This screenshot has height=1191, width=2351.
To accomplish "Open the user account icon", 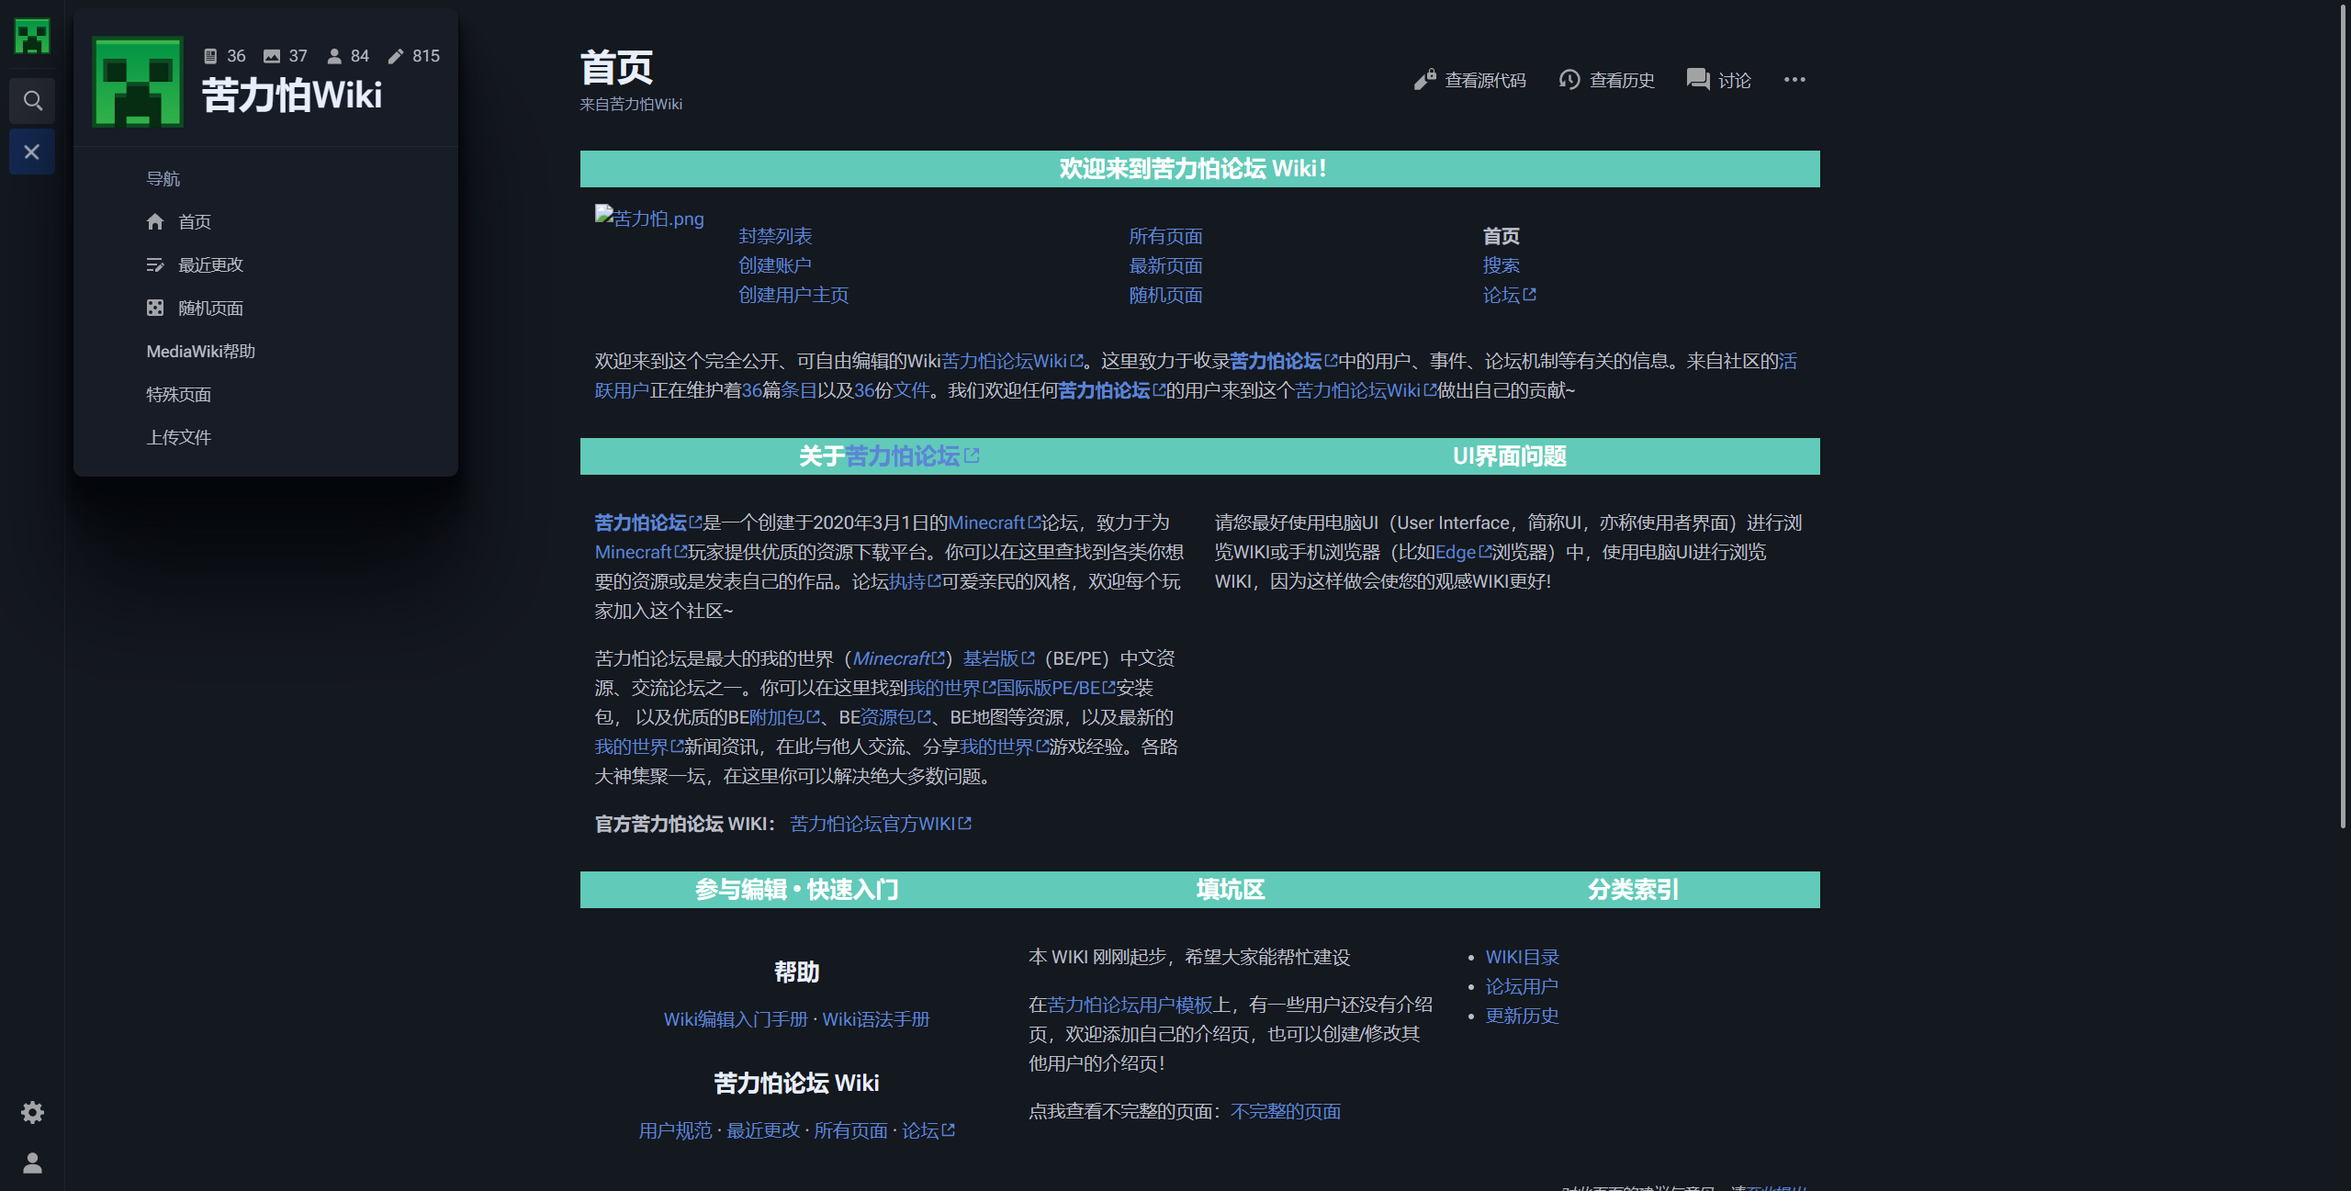I will 32,1163.
